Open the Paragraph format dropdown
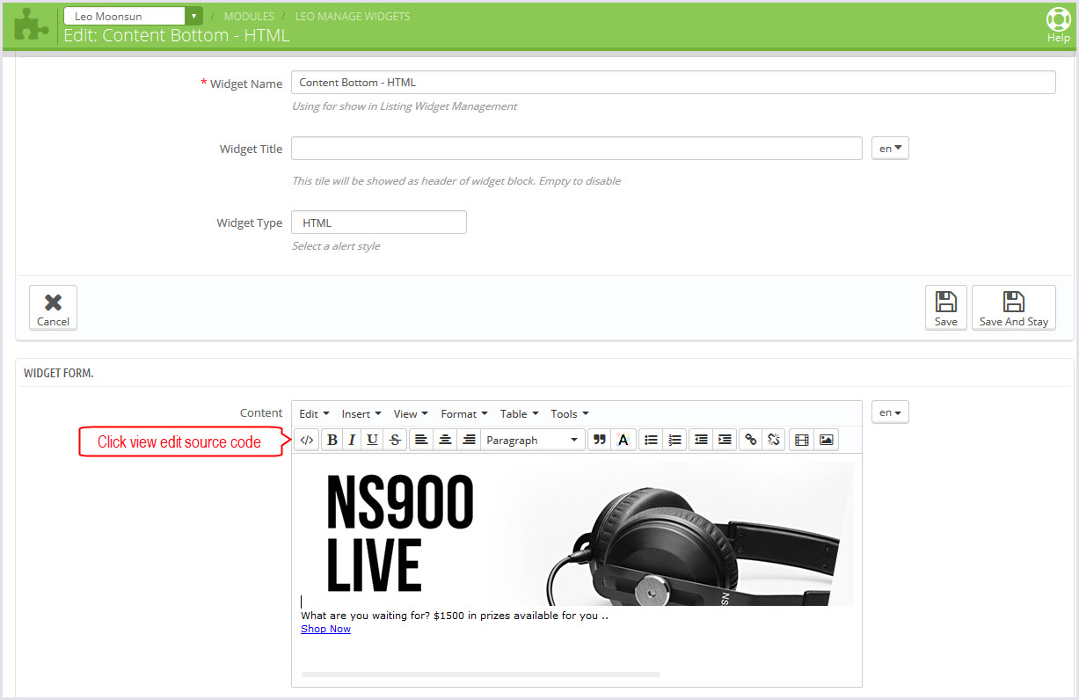 pos(533,440)
